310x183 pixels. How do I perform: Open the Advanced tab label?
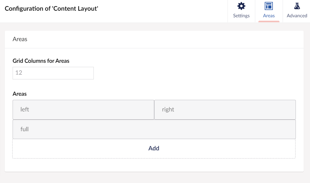pos(297,16)
